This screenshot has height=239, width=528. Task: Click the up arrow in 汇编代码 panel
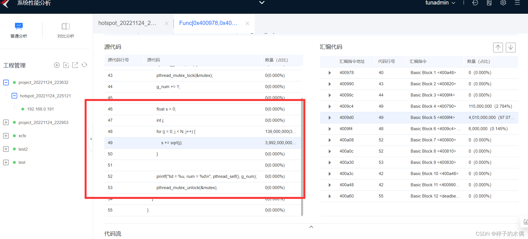(x=498, y=47)
